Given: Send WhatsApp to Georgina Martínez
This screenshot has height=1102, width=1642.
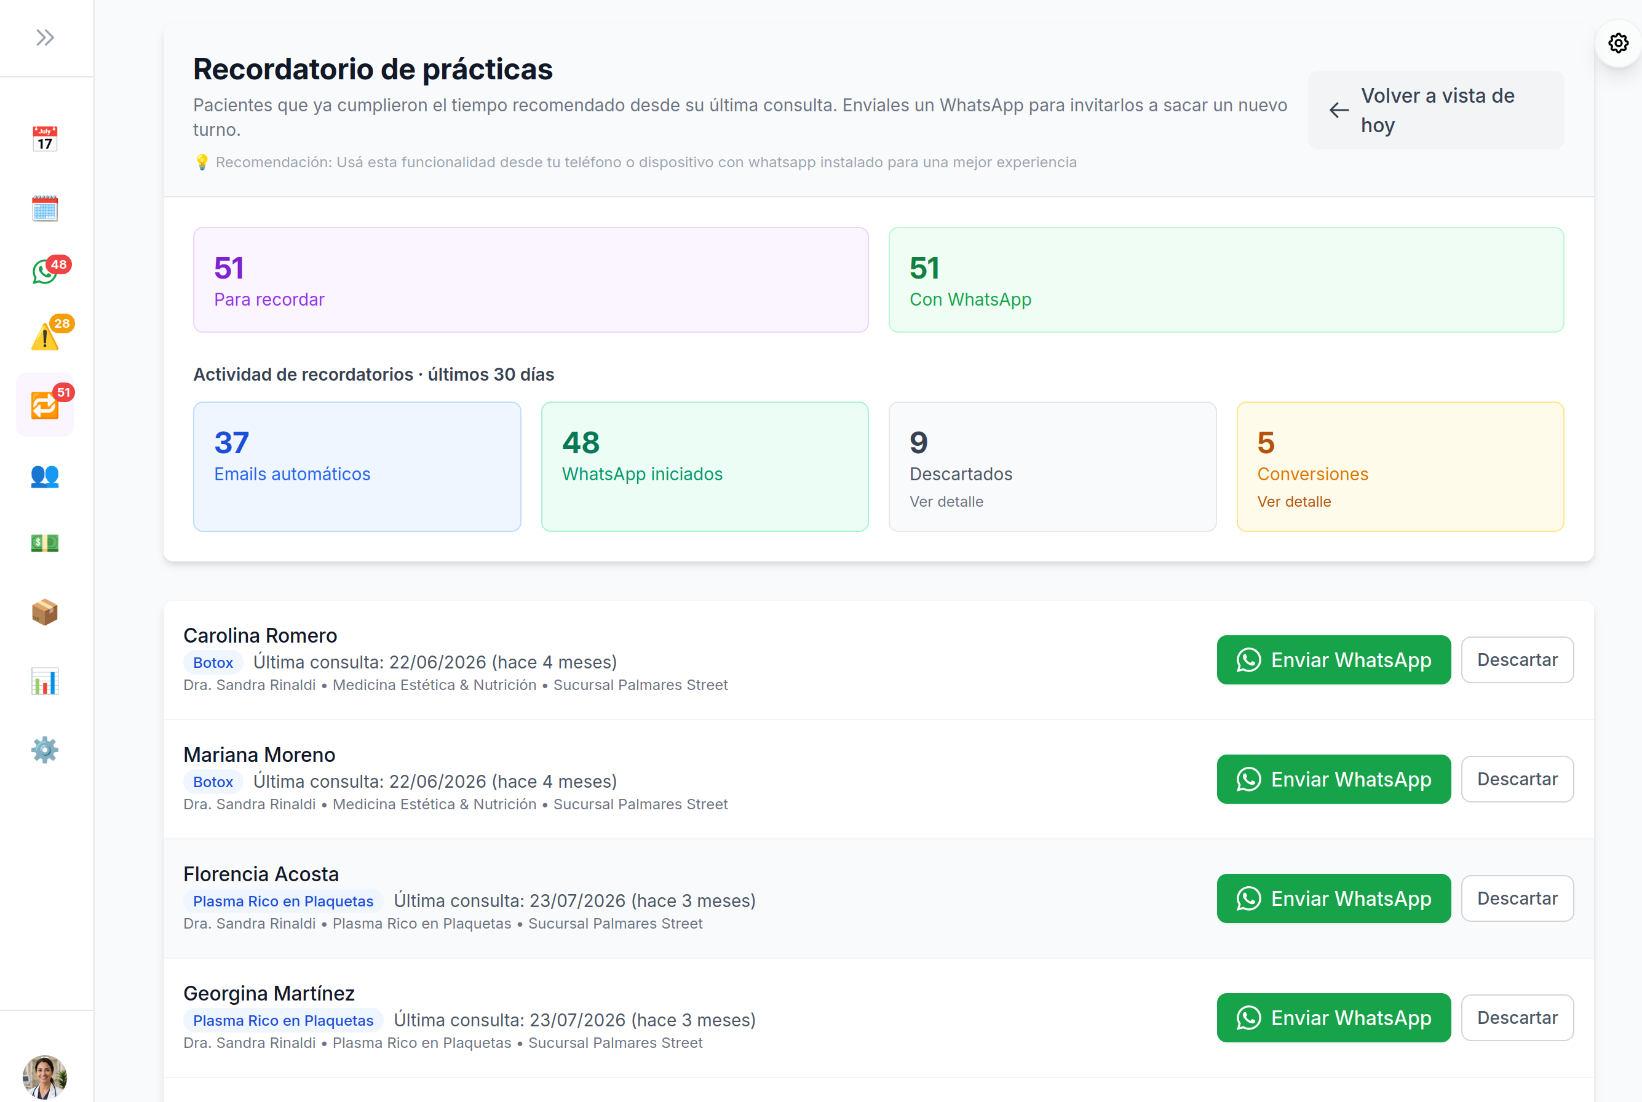Looking at the screenshot, I should [1333, 1018].
